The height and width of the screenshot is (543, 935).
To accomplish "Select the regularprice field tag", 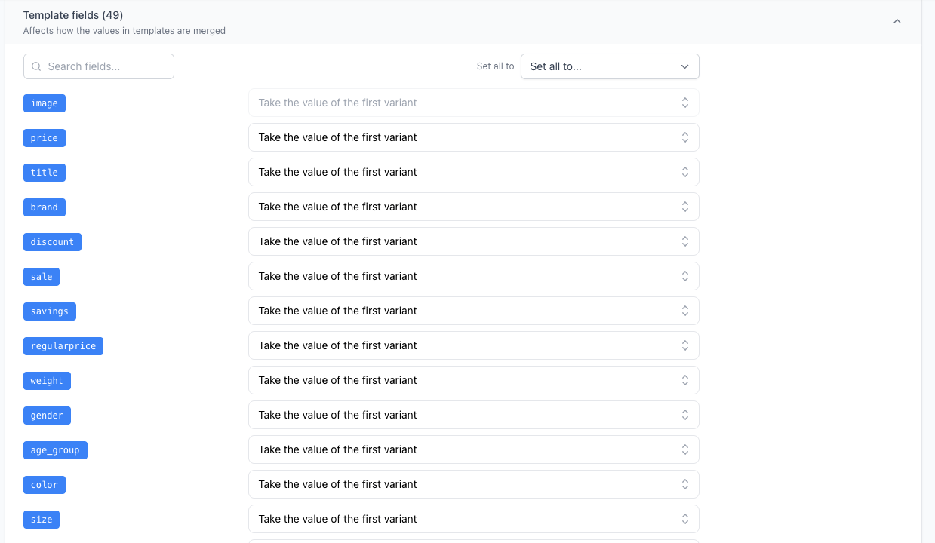I will pos(63,345).
